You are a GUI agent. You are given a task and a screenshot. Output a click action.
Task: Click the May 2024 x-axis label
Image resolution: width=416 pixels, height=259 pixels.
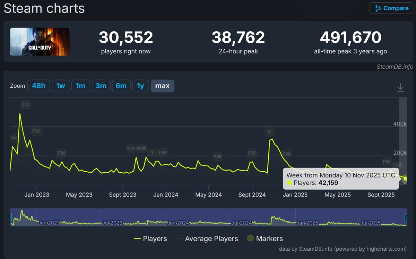[208, 195]
